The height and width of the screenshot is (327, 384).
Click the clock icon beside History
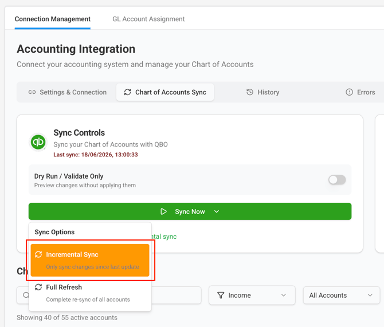click(250, 92)
